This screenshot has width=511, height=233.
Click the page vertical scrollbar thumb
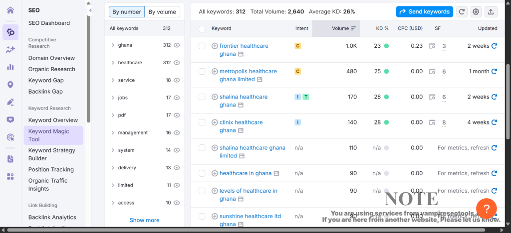tap(508, 102)
